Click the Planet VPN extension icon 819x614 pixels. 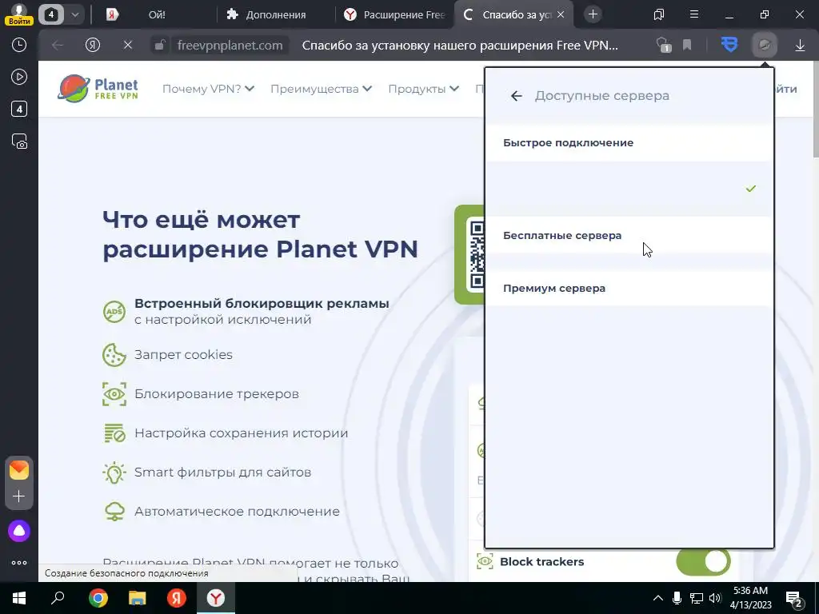(764, 46)
